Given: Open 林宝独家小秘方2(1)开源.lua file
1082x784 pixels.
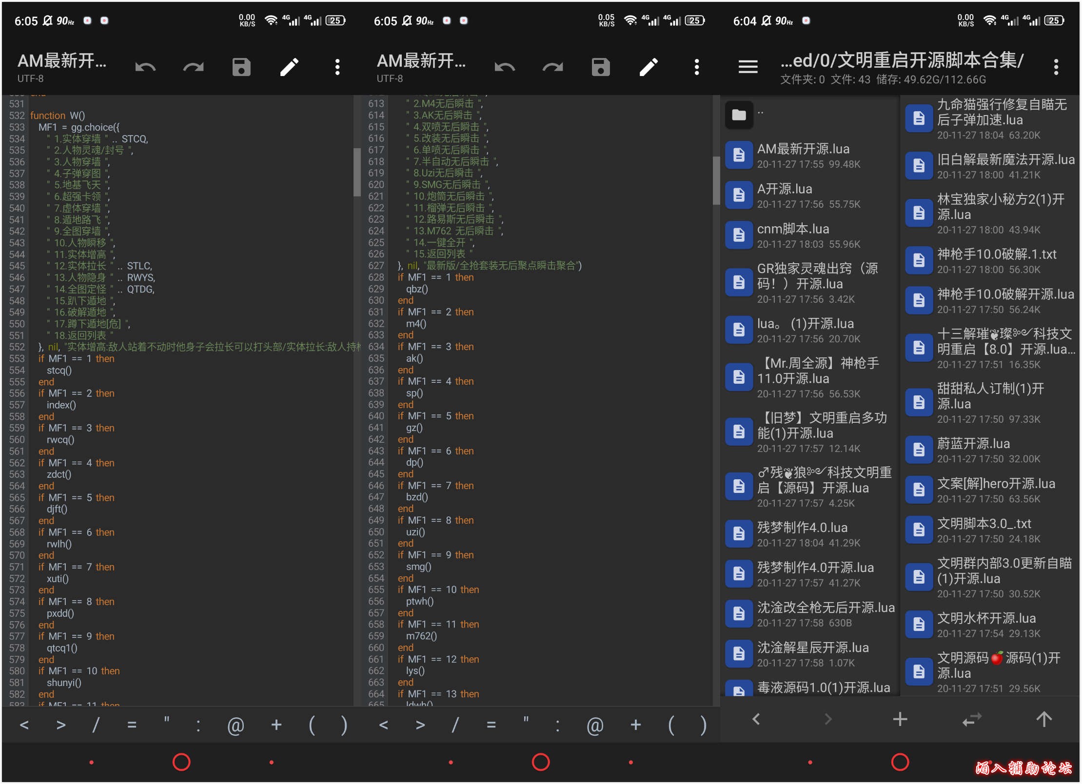Looking at the screenshot, I should (990, 214).
